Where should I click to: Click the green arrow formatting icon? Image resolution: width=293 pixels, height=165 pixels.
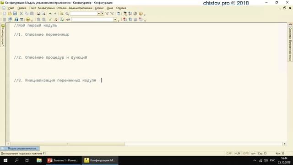coord(62,19)
